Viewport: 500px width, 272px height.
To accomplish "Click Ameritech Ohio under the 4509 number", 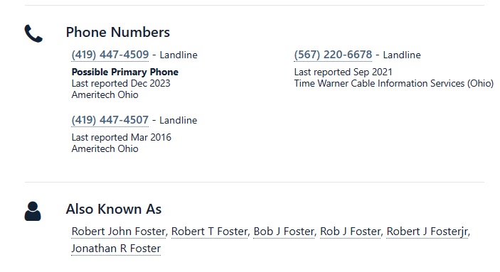I will click(105, 95).
